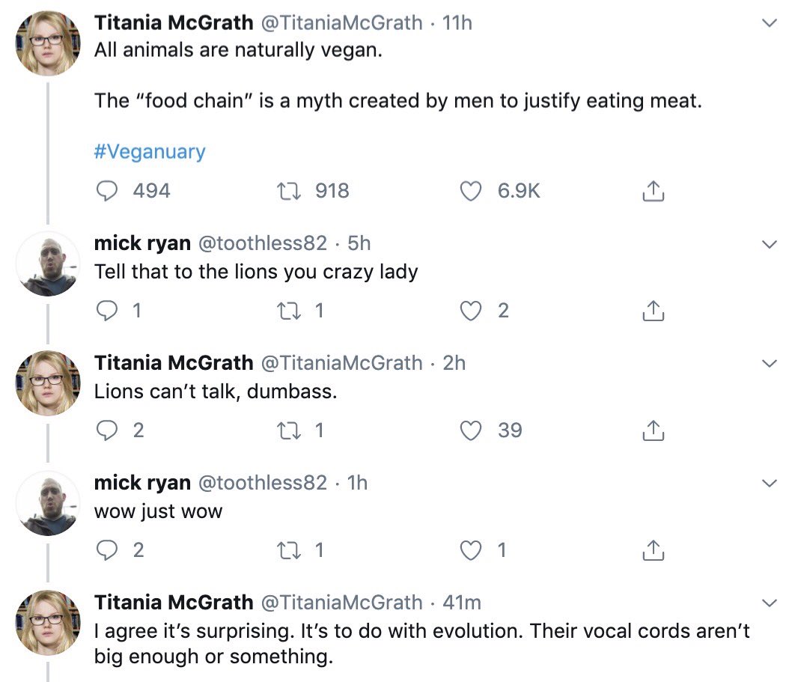The width and height of the screenshot is (795, 682).
Task: Share the 'Lions can't talk, dumbass' tweet
Action: (653, 430)
